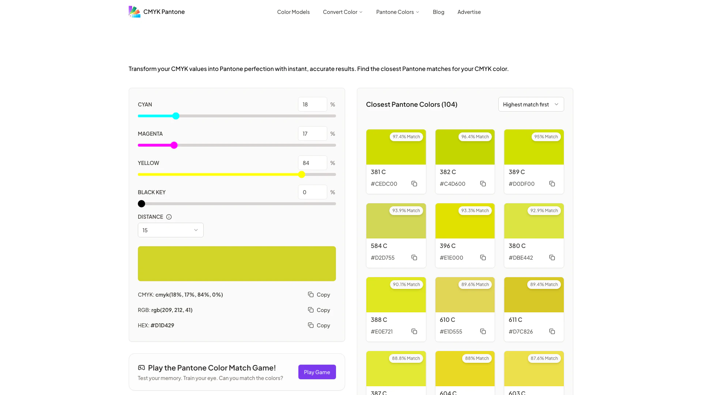
Task: Click the yellow slider handle
Action: [x=302, y=174]
